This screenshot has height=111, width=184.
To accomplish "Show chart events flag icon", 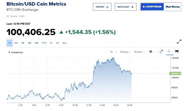I will pyautogui.click(x=177, y=51).
